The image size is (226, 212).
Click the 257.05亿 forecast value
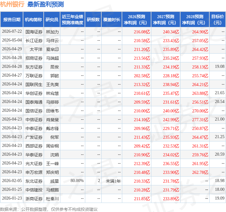click(x=200, y=41)
